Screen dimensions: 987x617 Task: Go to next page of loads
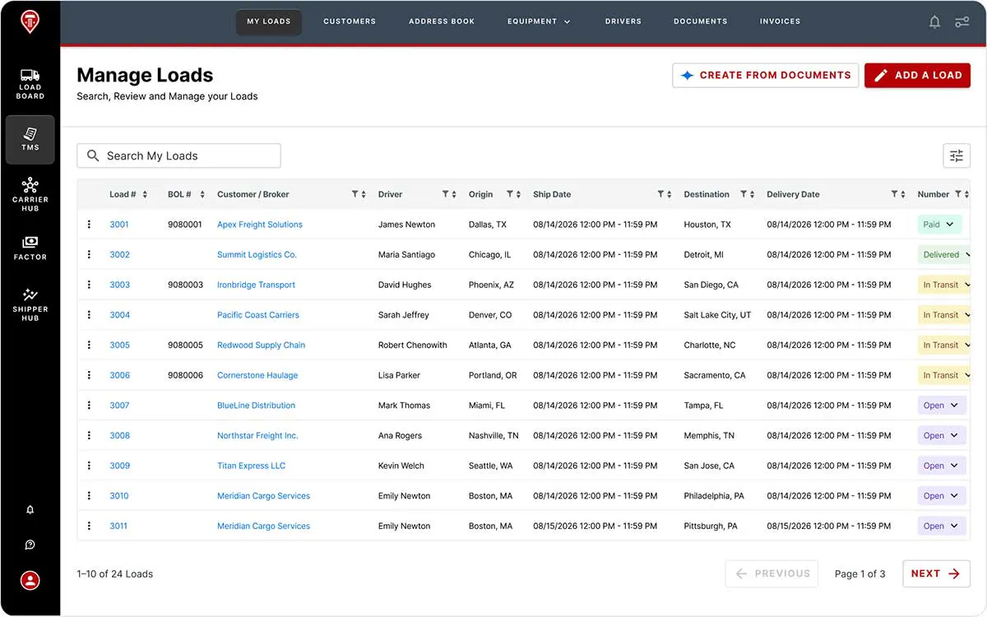936,573
